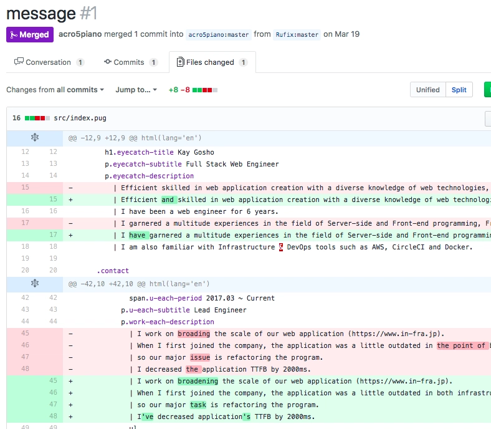Click the src/index.pug file name
The width and height of the screenshot is (491, 429).
pos(80,118)
